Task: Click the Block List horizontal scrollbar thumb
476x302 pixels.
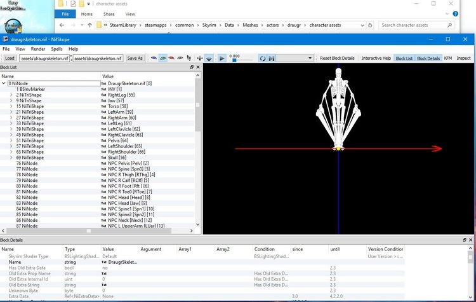Action: [89, 231]
